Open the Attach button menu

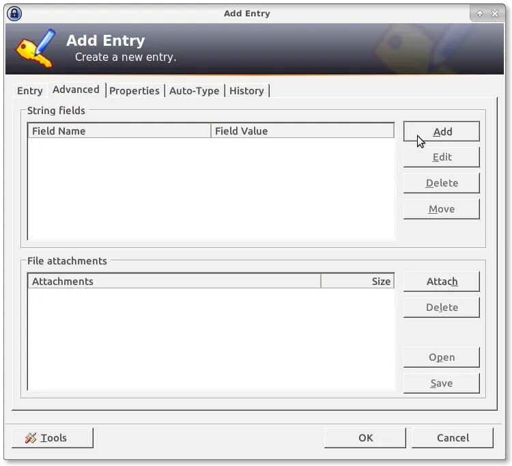click(442, 282)
